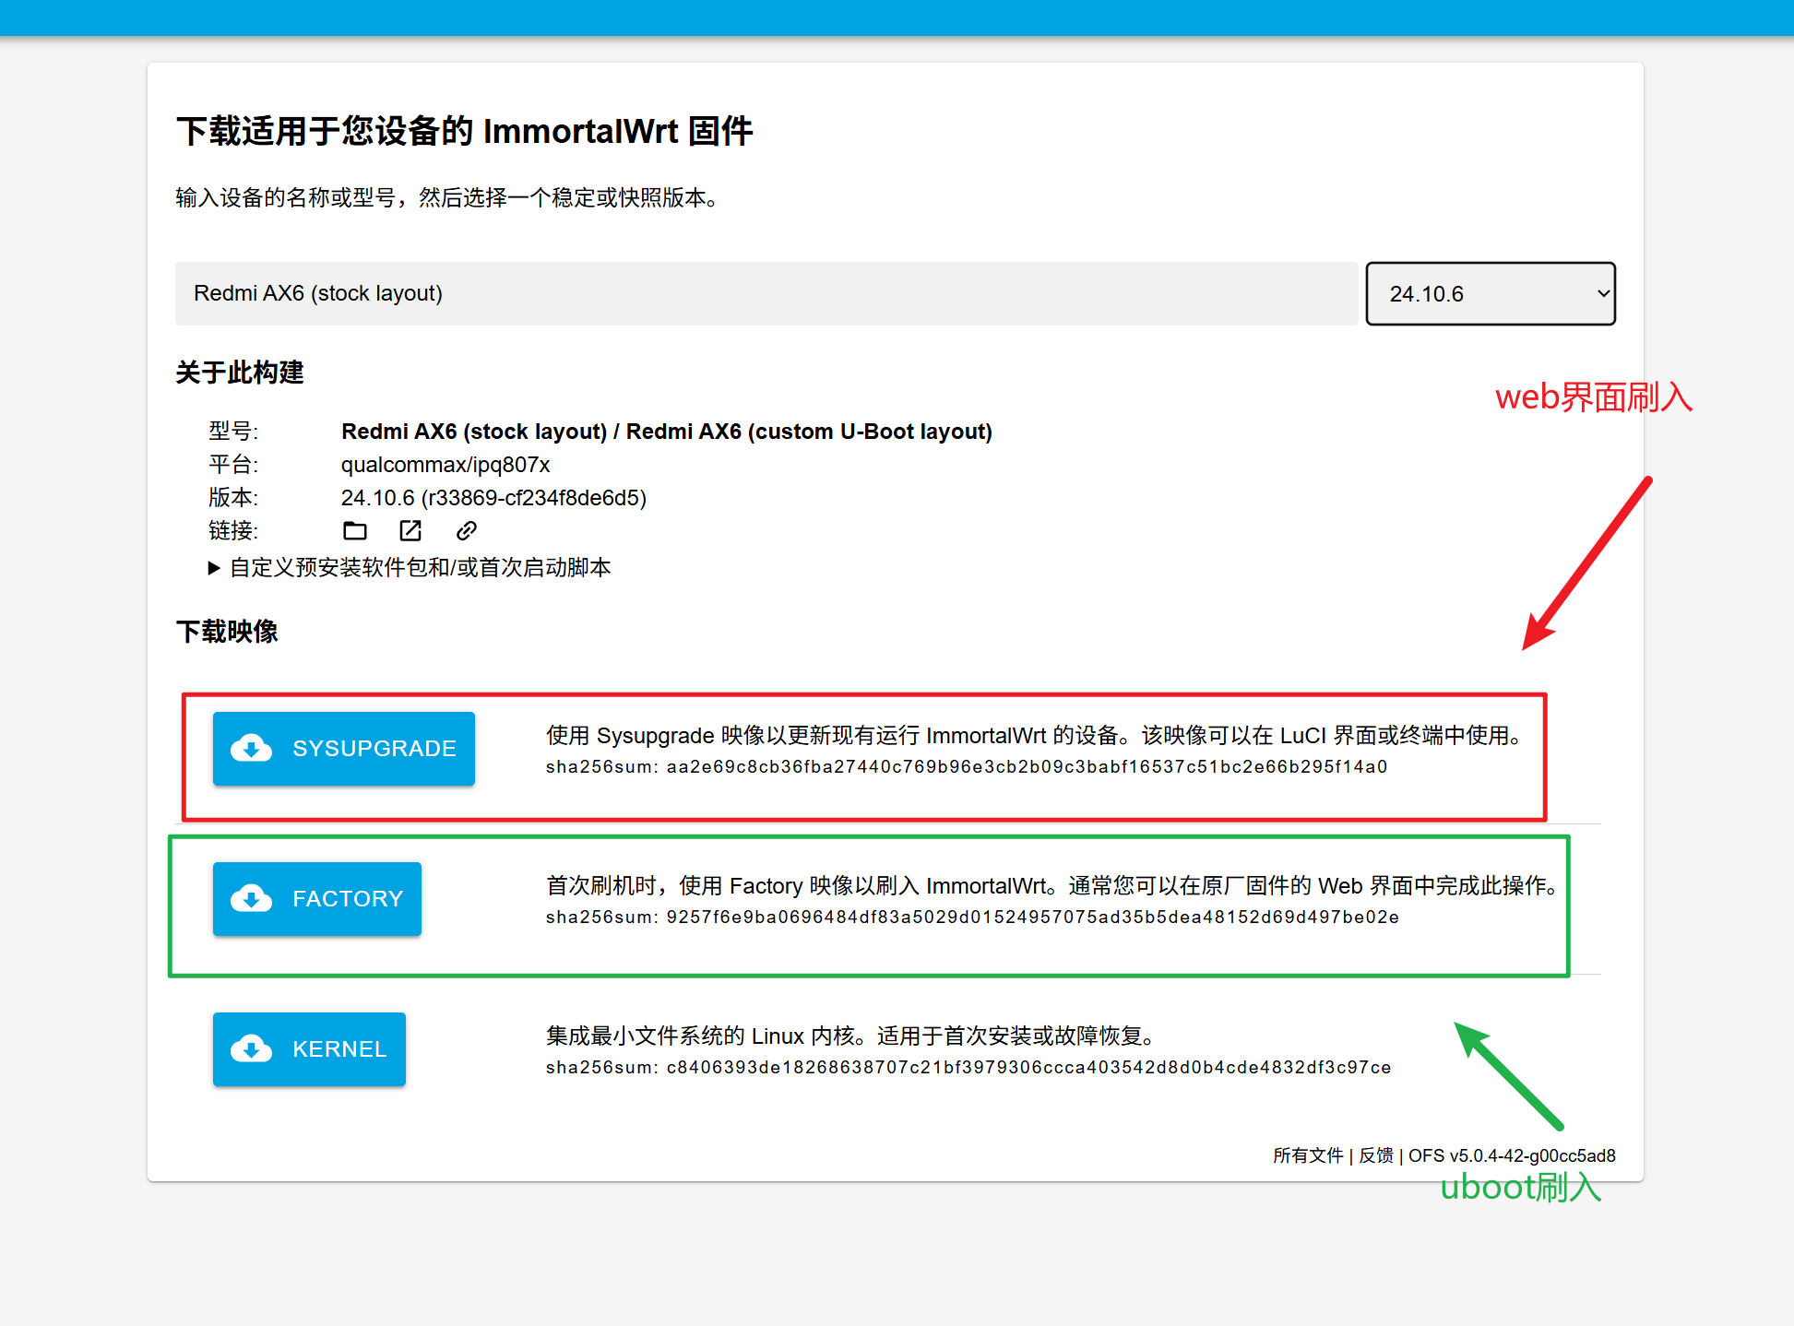Image resolution: width=1794 pixels, height=1326 pixels.
Task: Click the 下载映像 heading
Action: point(227,631)
